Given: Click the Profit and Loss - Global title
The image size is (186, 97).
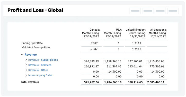Looking at the screenshot, I should [x=35, y=10].
